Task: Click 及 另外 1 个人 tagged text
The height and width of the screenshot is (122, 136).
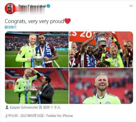Action: pyautogui.click(x=49, y=107)
